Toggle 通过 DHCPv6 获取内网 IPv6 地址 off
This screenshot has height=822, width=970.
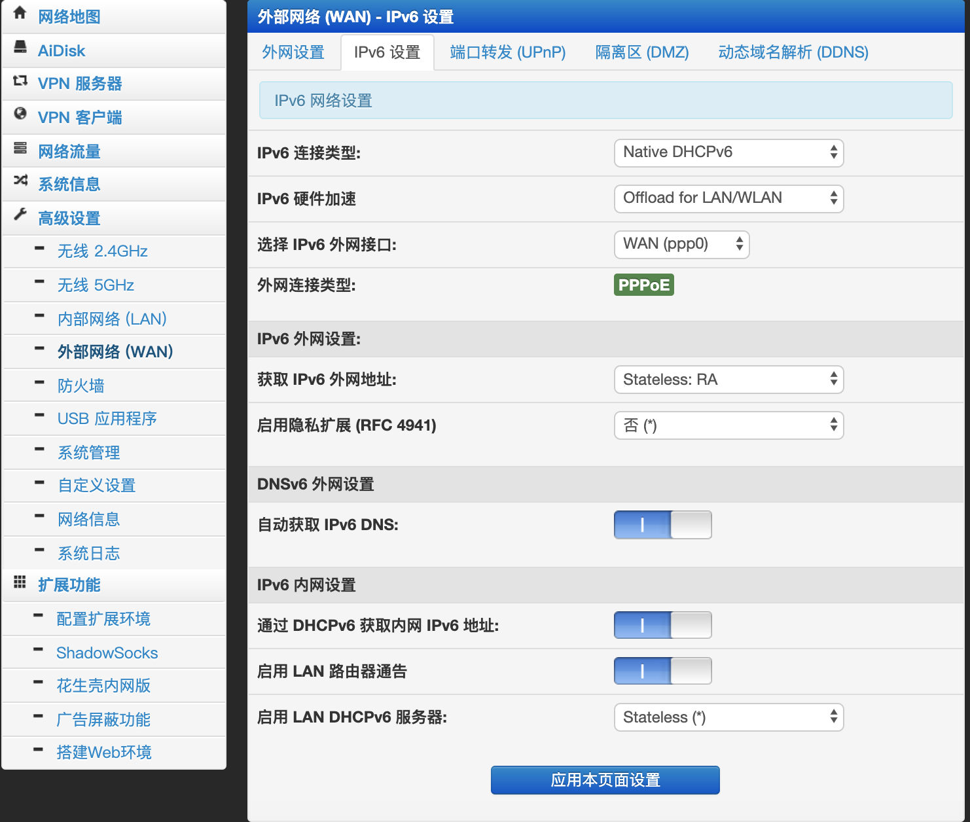click(x=662, y=625)
